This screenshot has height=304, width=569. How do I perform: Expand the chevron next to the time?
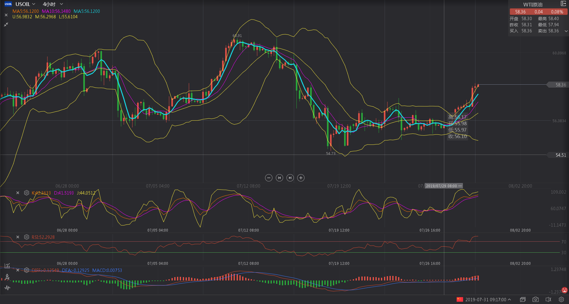point(509,299)
